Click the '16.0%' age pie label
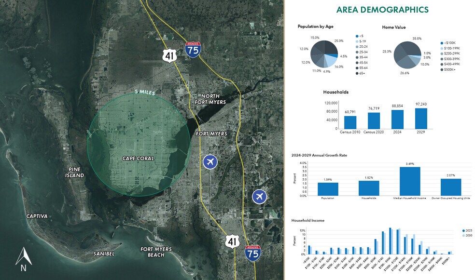This screenshot has height=280, width=475. (x=339, y=67)
